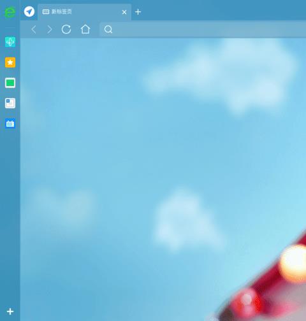Image resolution: width=306 pixels, height=321 pixels.
Task: Add sidebar app with bottom plus
Action: point(10,311)
